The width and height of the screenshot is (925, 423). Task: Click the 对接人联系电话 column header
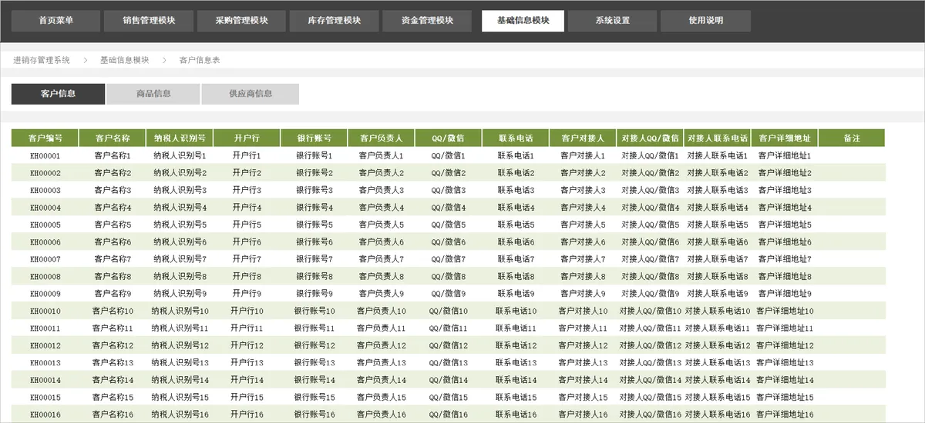pyautogui.click(x=718, y=138)
